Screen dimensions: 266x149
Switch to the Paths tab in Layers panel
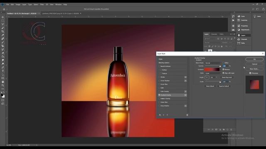pyautogui.click(x=222, y=34)
